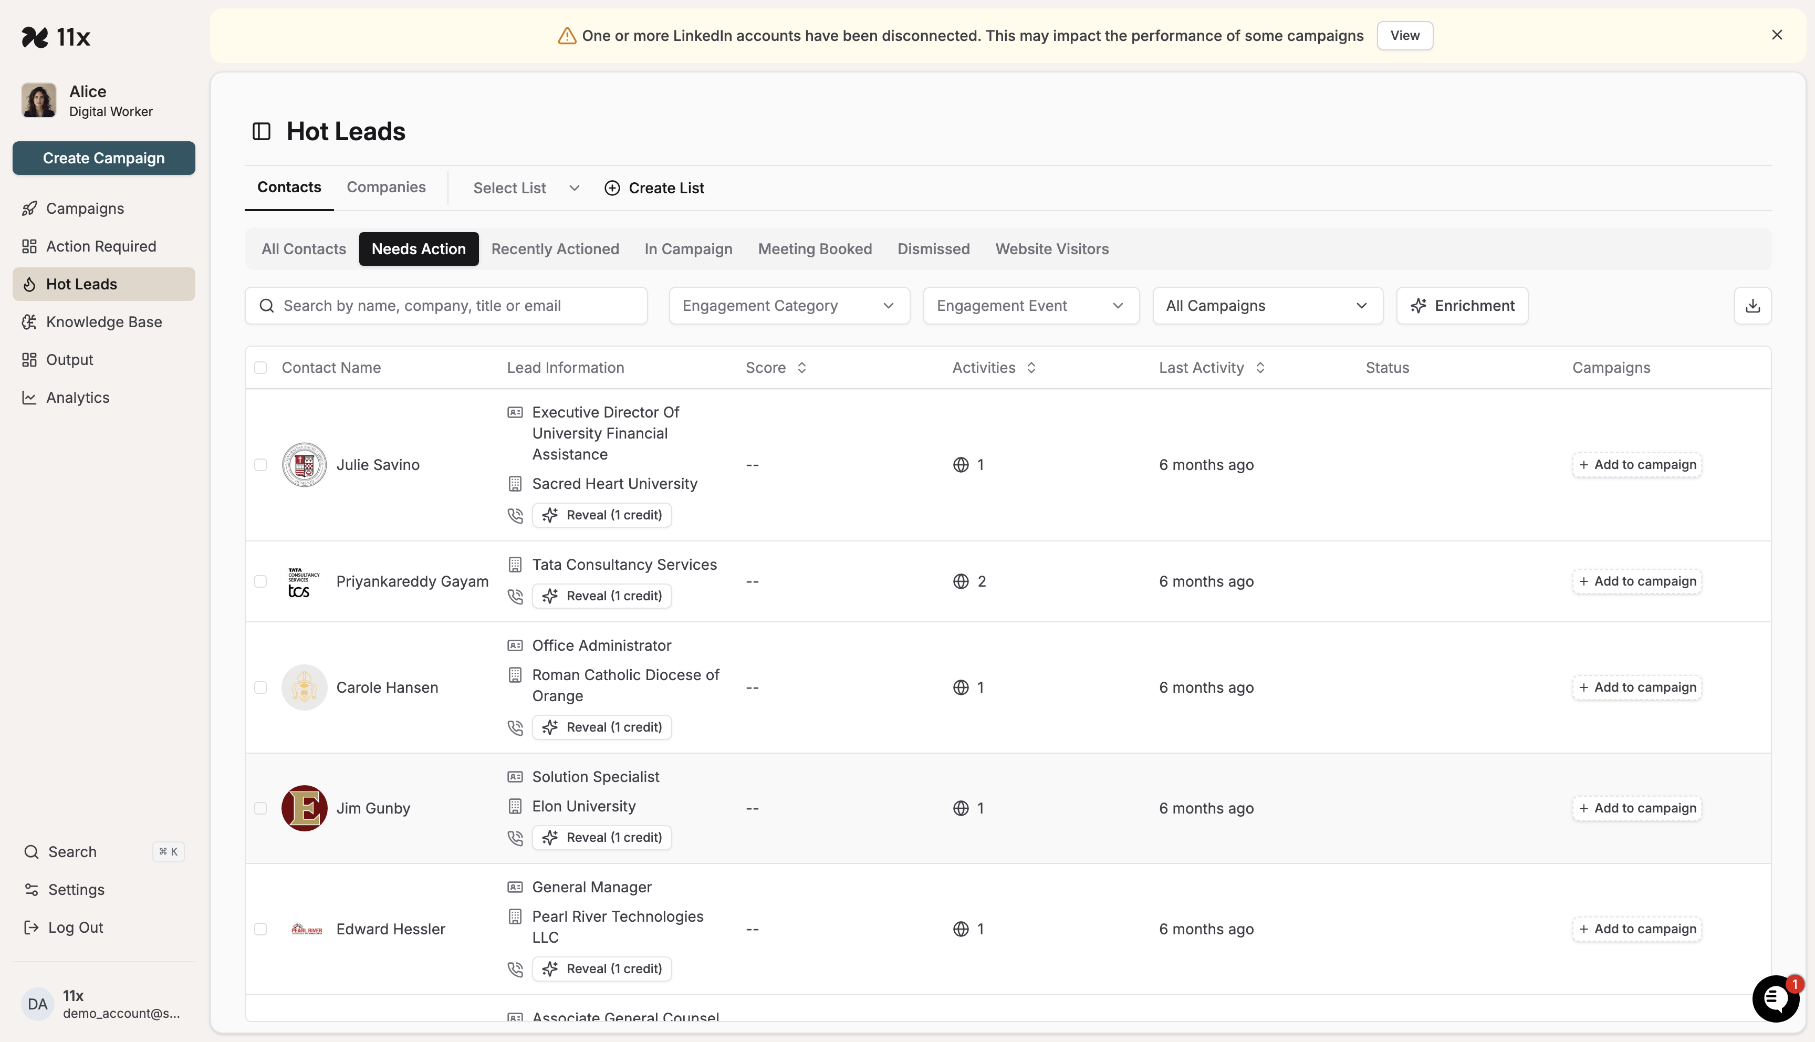Screen dimensions: 1815x1042
Task: Open the Engagement Category dropdown
Action: 789,306
